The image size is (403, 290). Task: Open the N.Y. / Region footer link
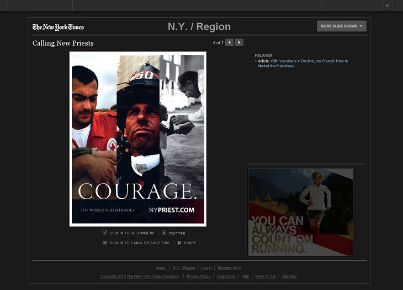pos(184,268)
